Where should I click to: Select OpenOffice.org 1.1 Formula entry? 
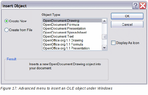coord(72,44)
